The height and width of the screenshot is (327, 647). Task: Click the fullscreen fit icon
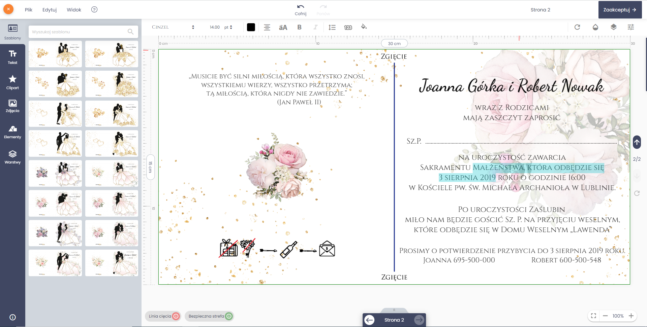(x=594, y=316)
